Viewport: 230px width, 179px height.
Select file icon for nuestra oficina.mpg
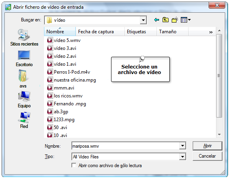(50, 80)
